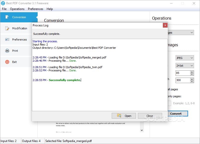The width and height of the screenshot is (200, 144).
Task: Select the Preferences sidebar label
Action: point(19,40)
